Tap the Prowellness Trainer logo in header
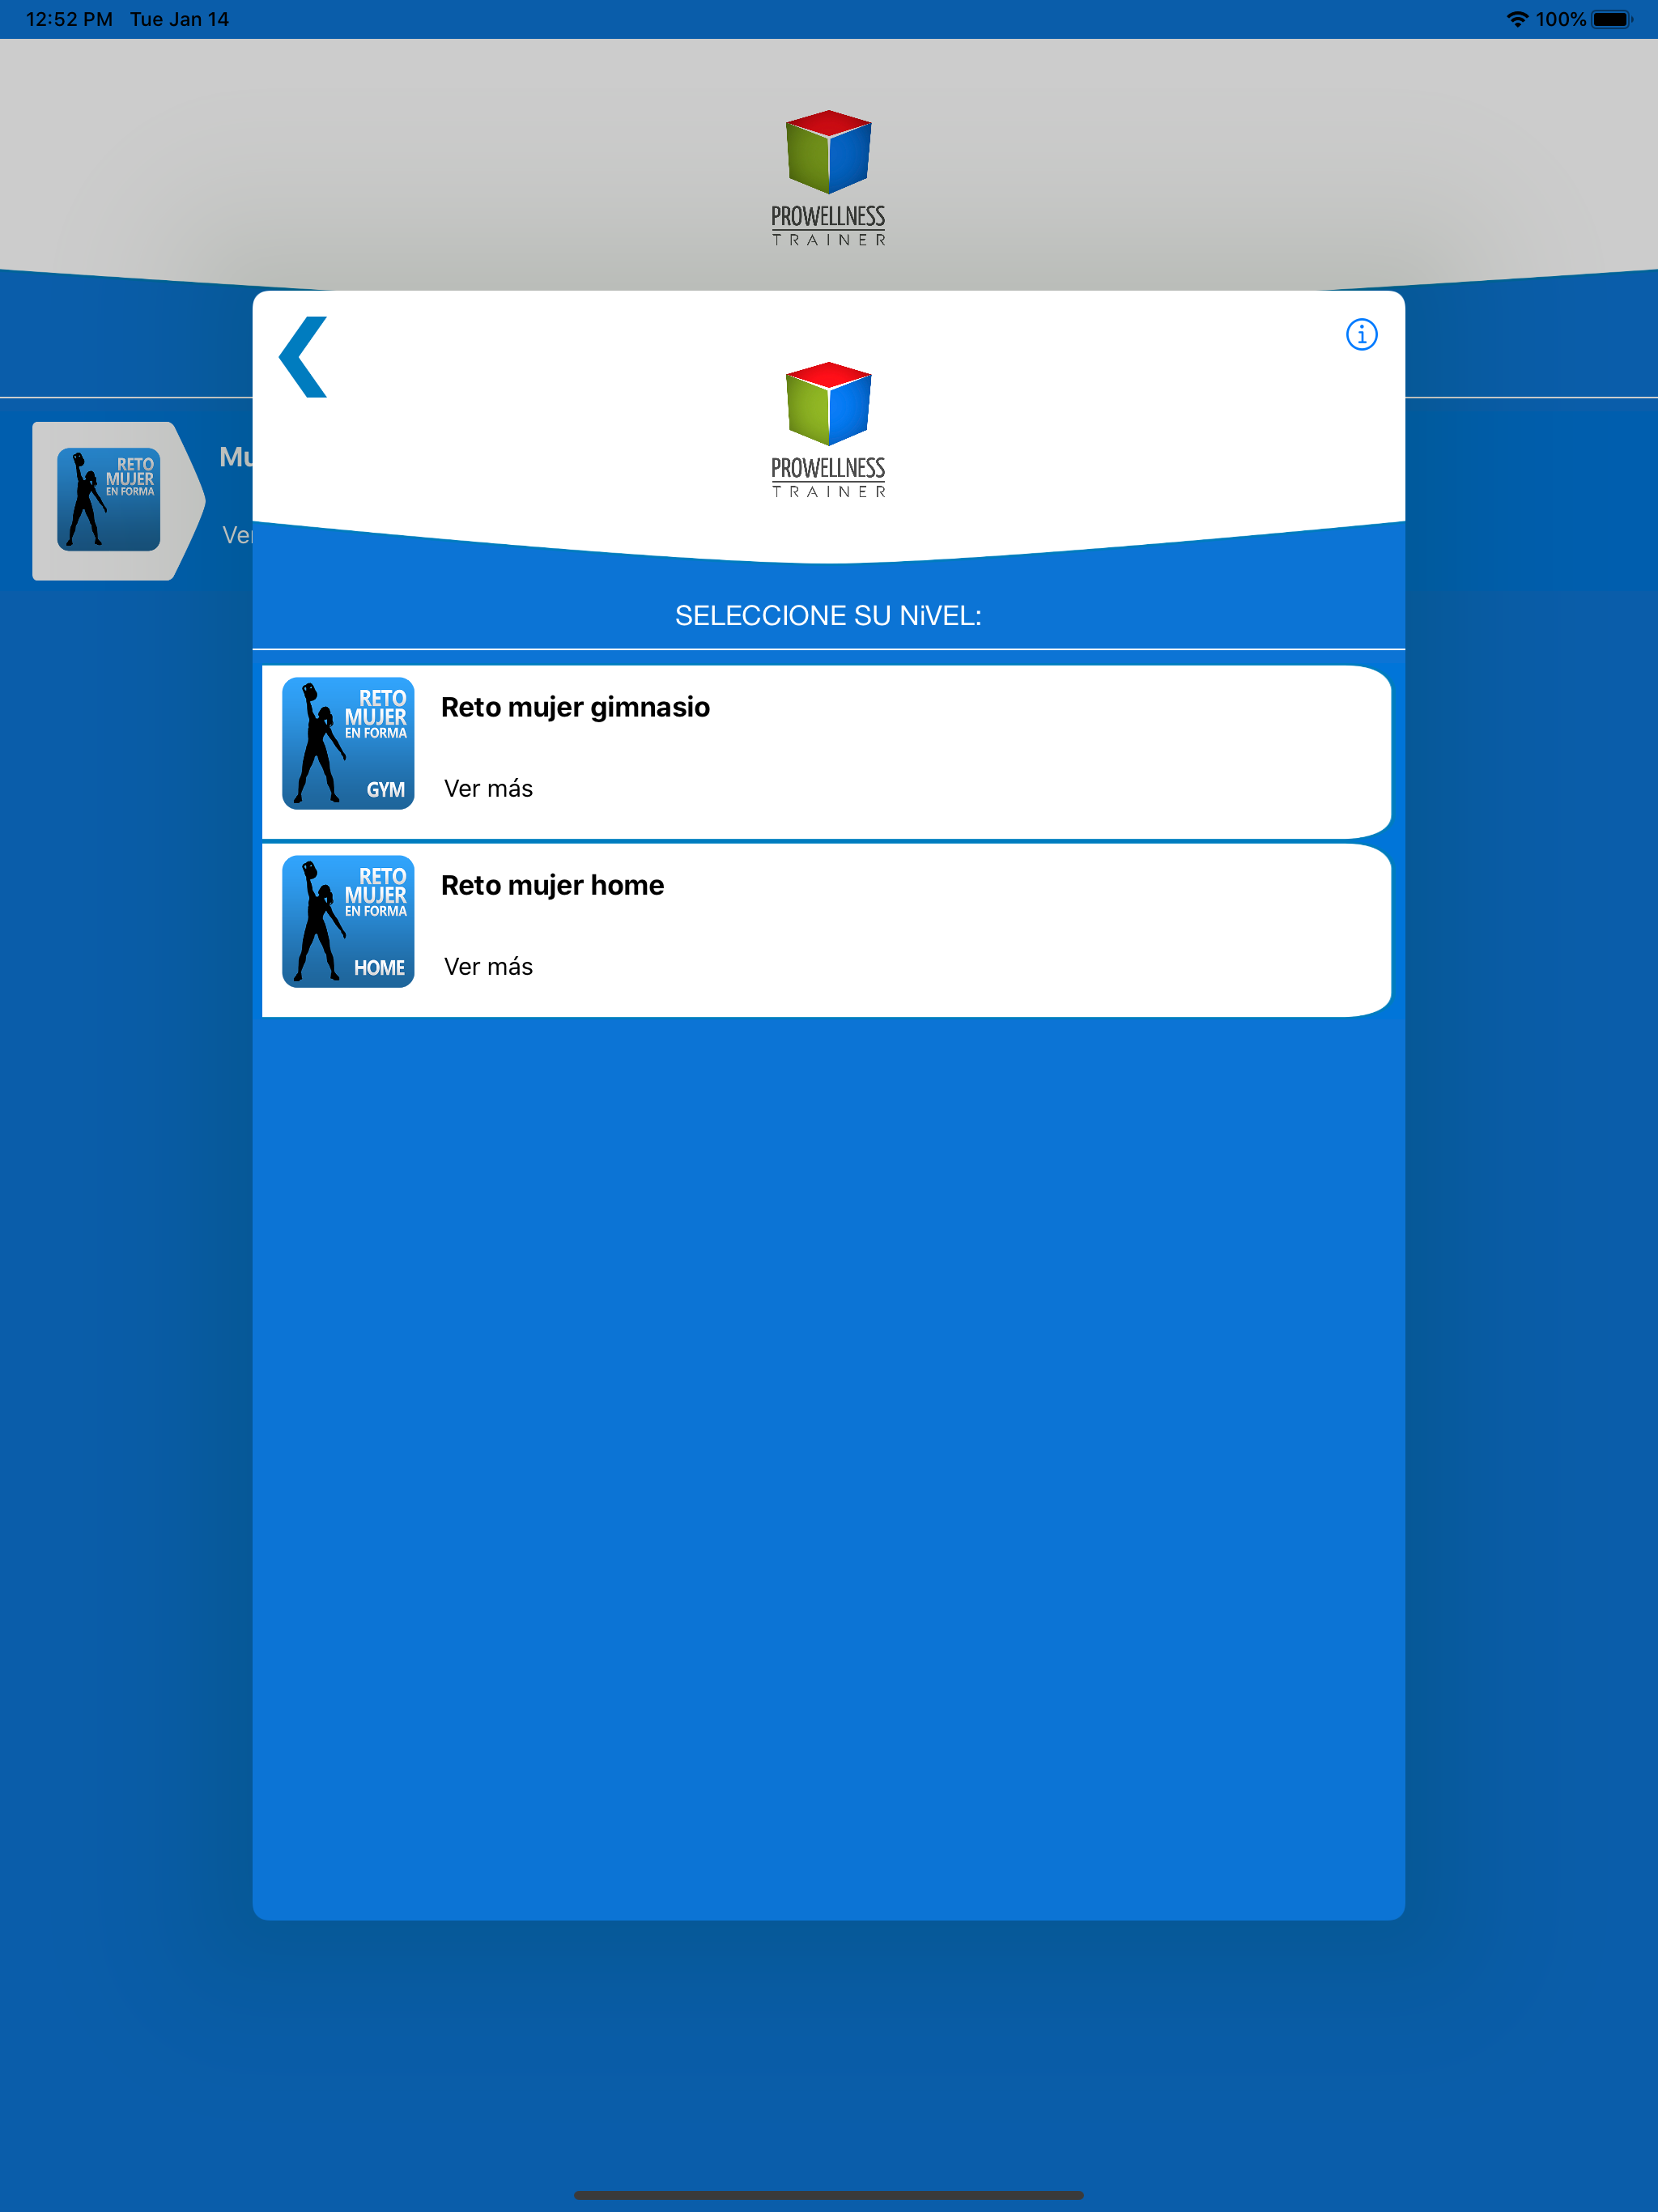 tap(828, 178)
